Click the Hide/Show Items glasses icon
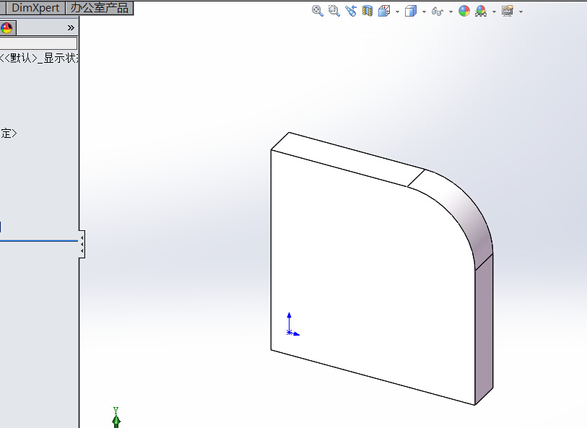Screen dimensions: 587x428 pyautogui.click(x=438, y=12)
